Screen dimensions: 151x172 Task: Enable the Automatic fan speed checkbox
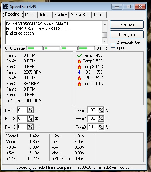(113, 45)
